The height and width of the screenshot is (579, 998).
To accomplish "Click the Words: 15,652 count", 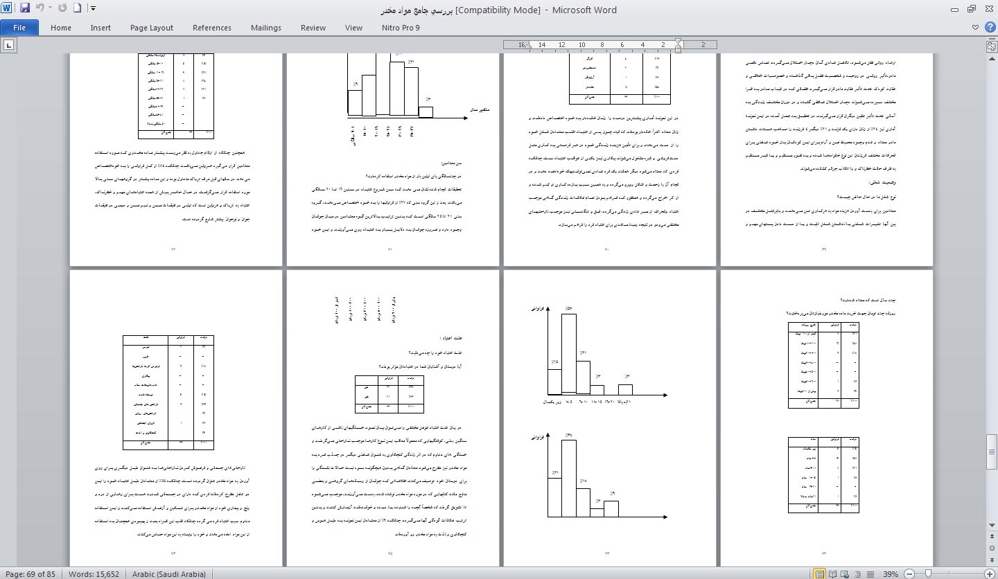I will (x=94, y=574).
